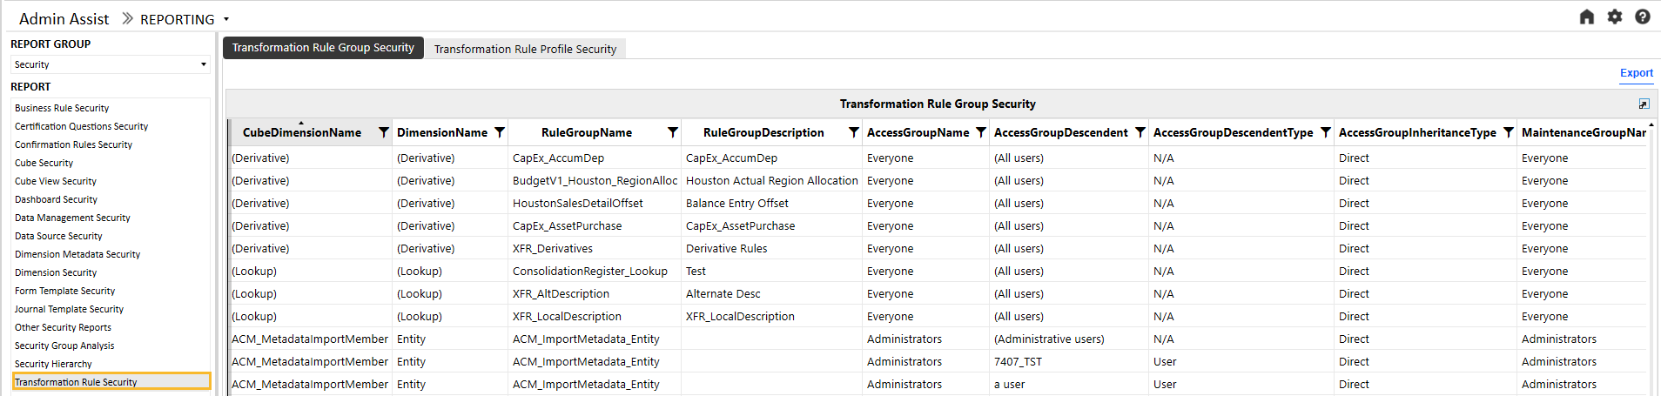
Task: Expand the REPORTING menu arrow
Action: 226,19
